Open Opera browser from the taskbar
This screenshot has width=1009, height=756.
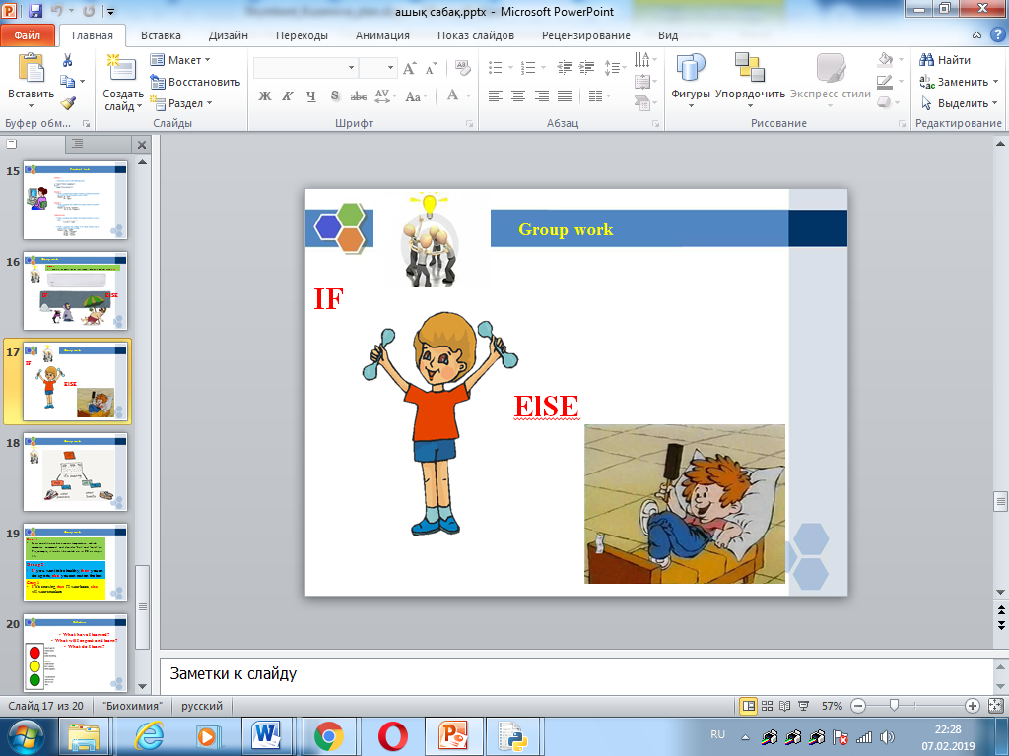392,736
